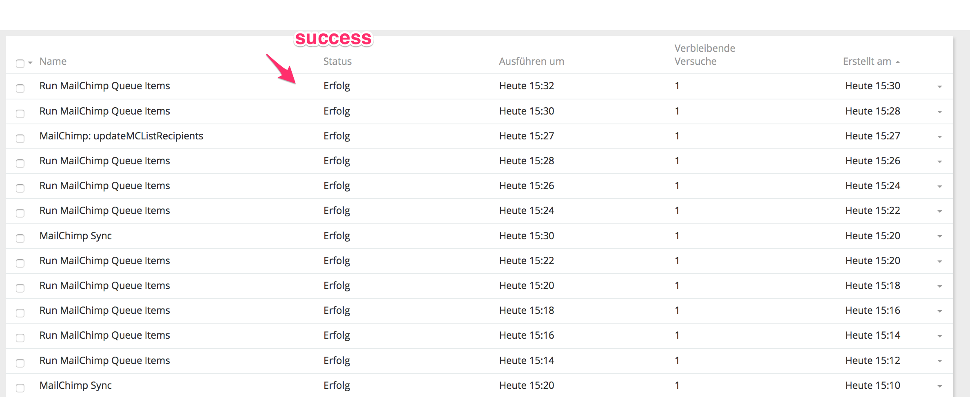Open row actions arrow for job created 15:28
970x397 pixels.
(939, 112)
